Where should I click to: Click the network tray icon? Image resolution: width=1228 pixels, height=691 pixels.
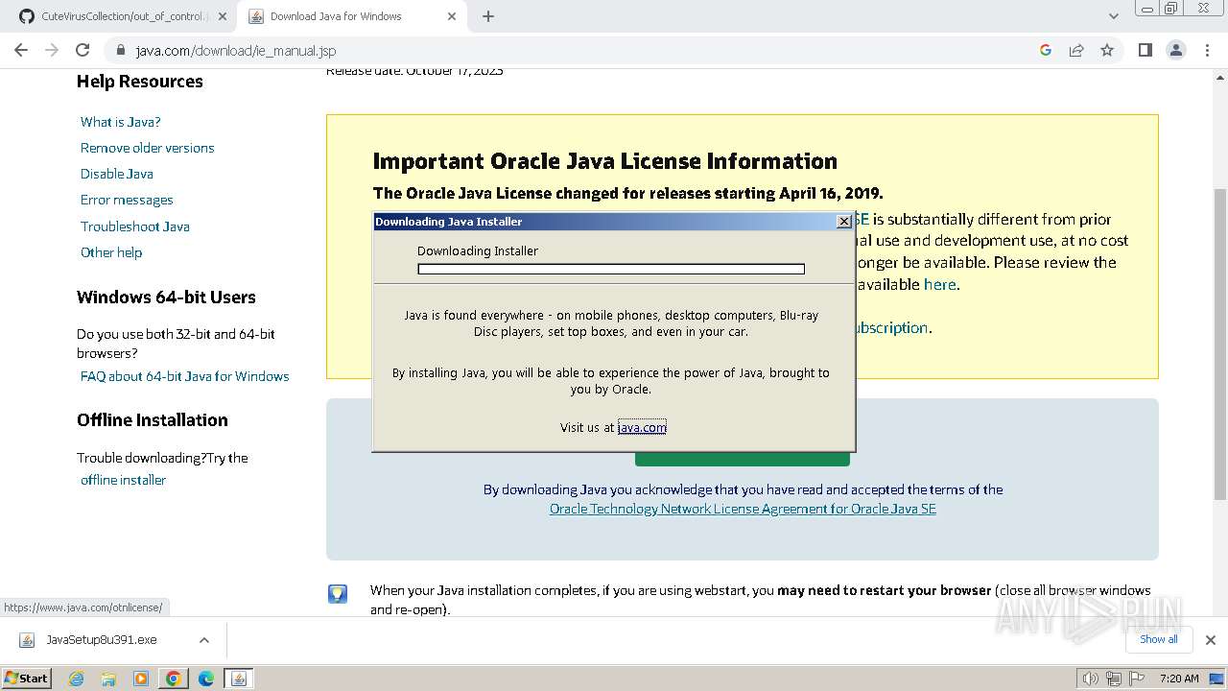tap(1114, 679)
